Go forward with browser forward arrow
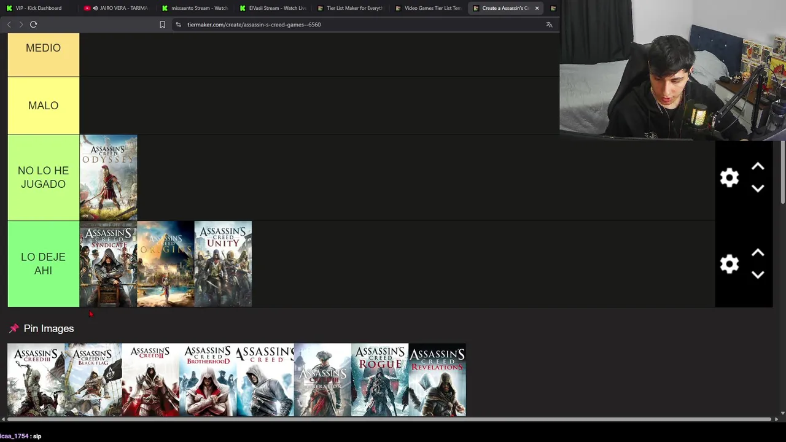The height and width of the screenshot is (442, 786). (21, 25)
